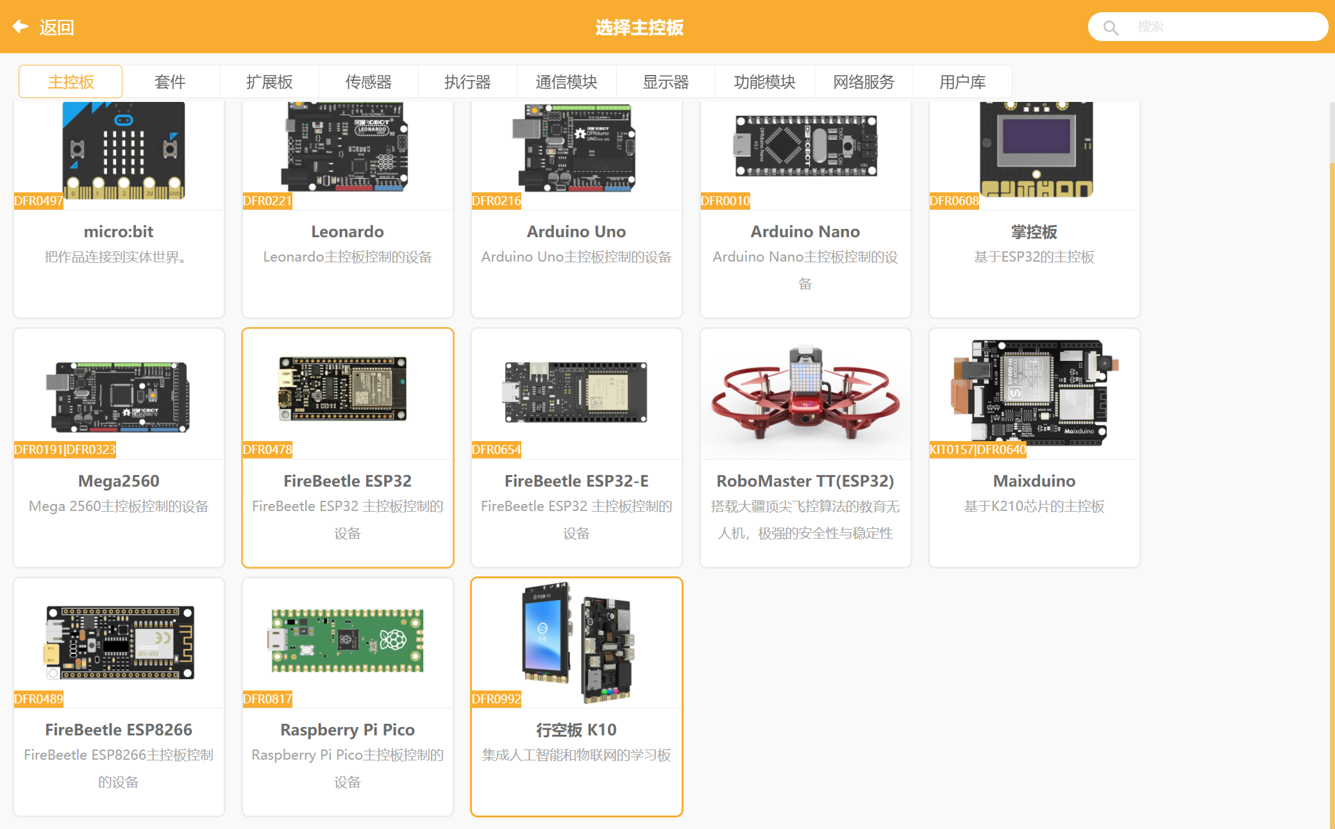Image resolution: width=1335 pixels, height=829 pixels.
Task: Select the 行空板 K10 board image
Action: 576,641
